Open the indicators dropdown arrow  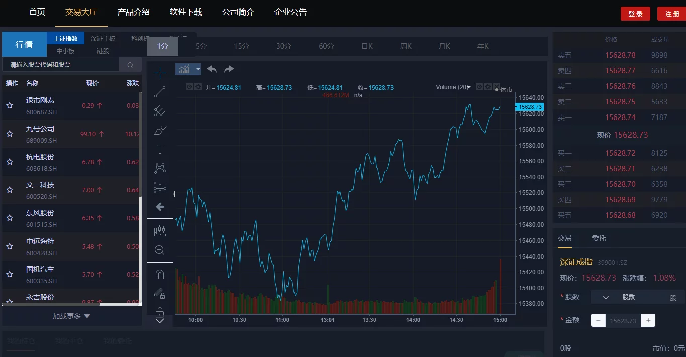tap(198, 69)
